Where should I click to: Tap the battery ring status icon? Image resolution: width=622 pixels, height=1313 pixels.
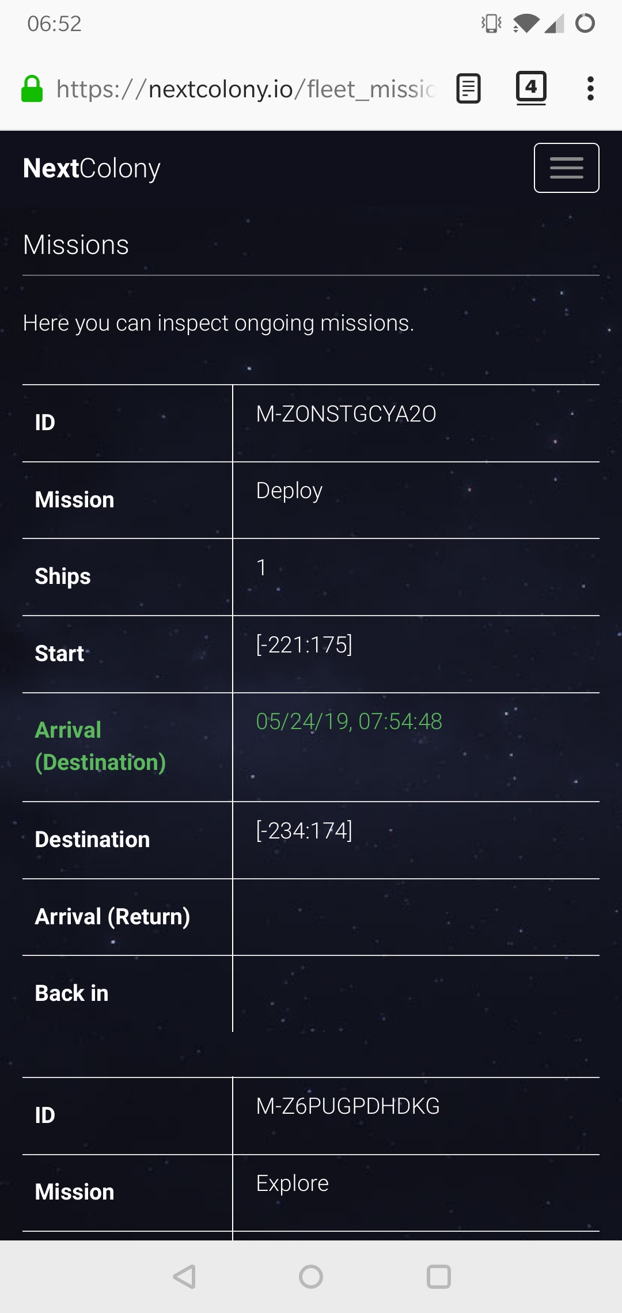coord(585,24)
